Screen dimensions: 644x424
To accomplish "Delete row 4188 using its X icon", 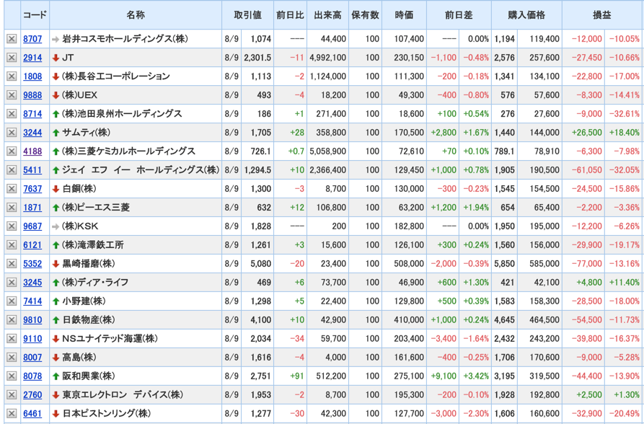I will (12, 151).
